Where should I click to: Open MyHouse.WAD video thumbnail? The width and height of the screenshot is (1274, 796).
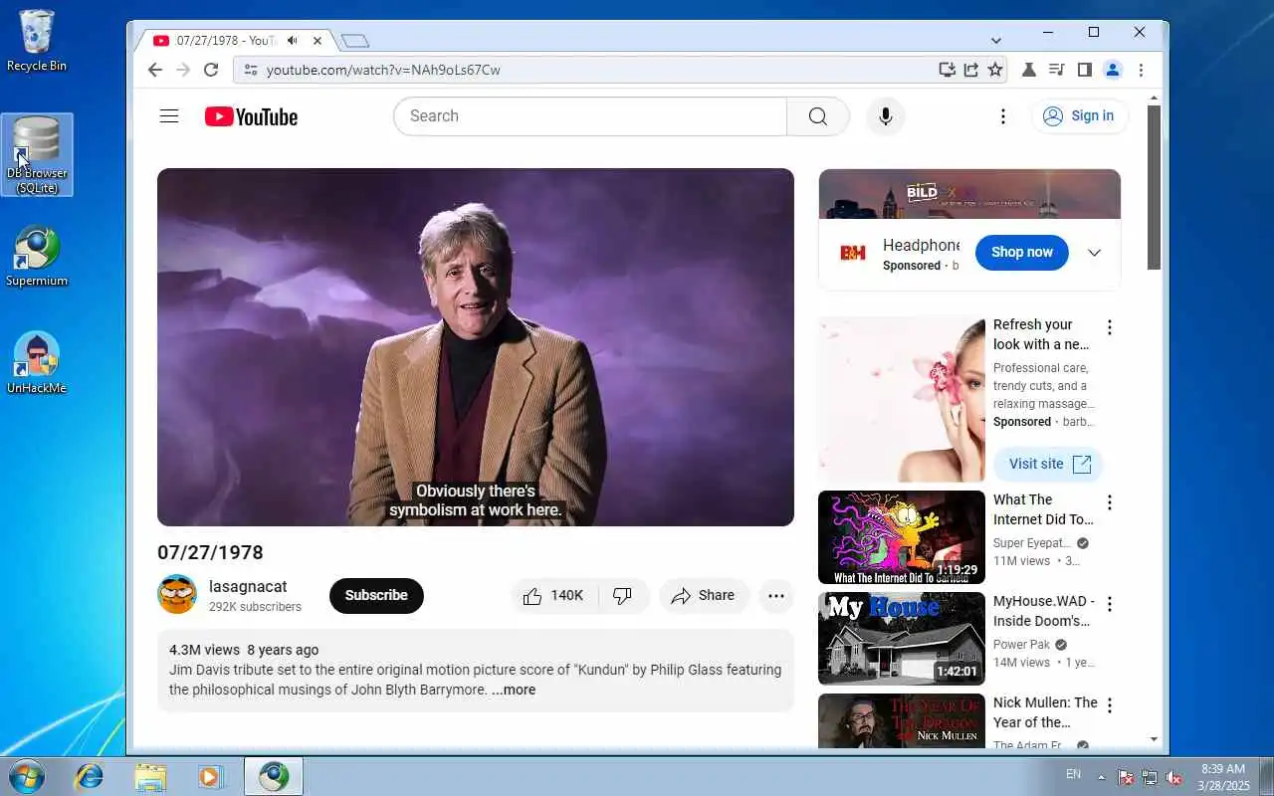point(902,639)
